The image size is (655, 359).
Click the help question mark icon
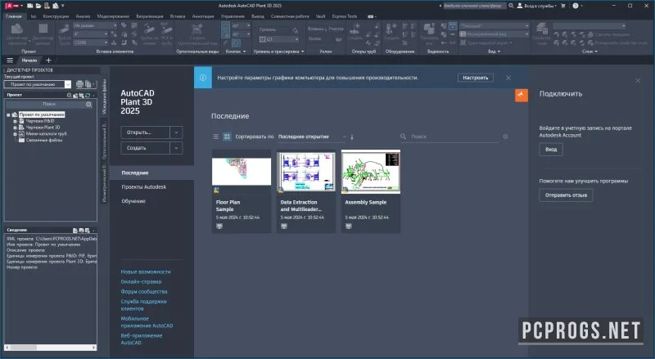pos(576,6)
